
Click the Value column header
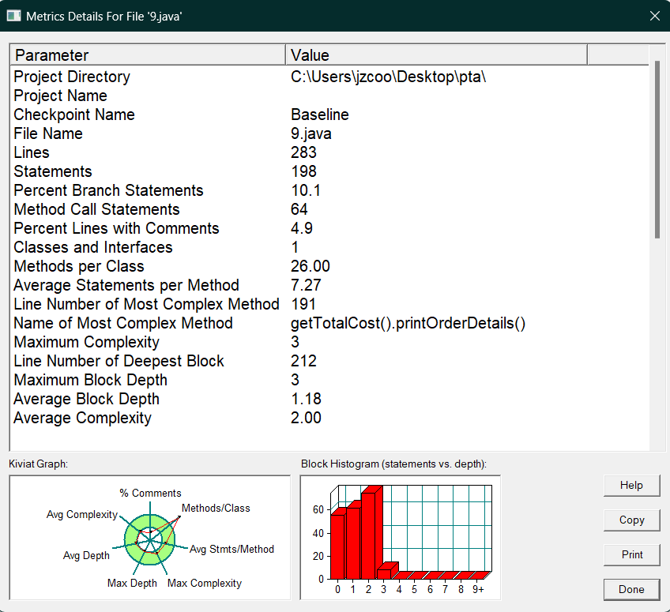tap(436, 55)
